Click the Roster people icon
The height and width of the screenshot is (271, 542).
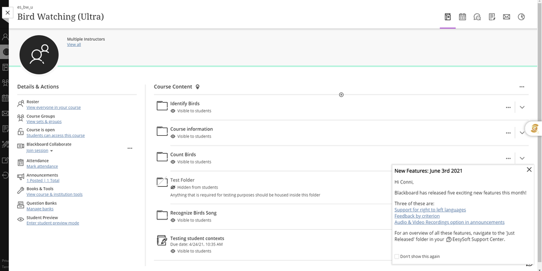pyautogui.click(x=21, y=104)
